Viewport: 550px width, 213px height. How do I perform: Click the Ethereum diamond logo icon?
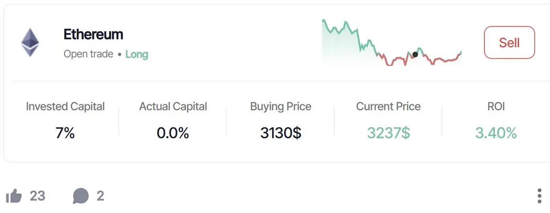[30, 43]
